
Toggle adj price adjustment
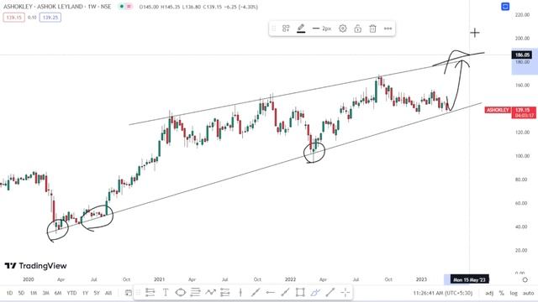(x=489, y=293)
